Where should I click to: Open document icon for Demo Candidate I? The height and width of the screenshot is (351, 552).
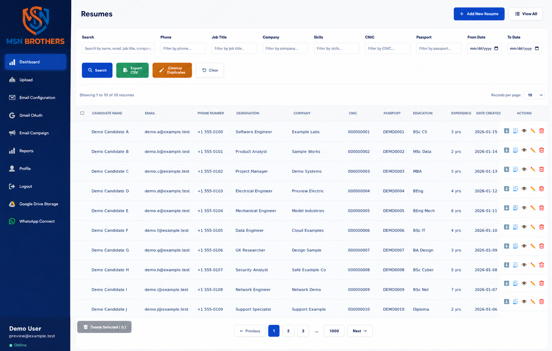(515, 283)
